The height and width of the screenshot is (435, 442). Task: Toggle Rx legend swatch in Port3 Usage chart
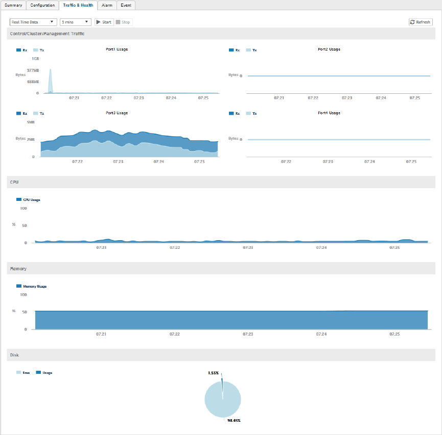pyautogui.click(x=18, y=113)
